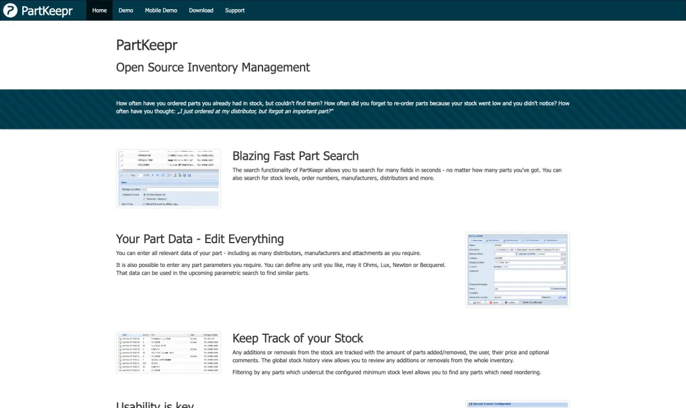
Task: Enlarge the part data editor screenshot
Action: point(517,269)
